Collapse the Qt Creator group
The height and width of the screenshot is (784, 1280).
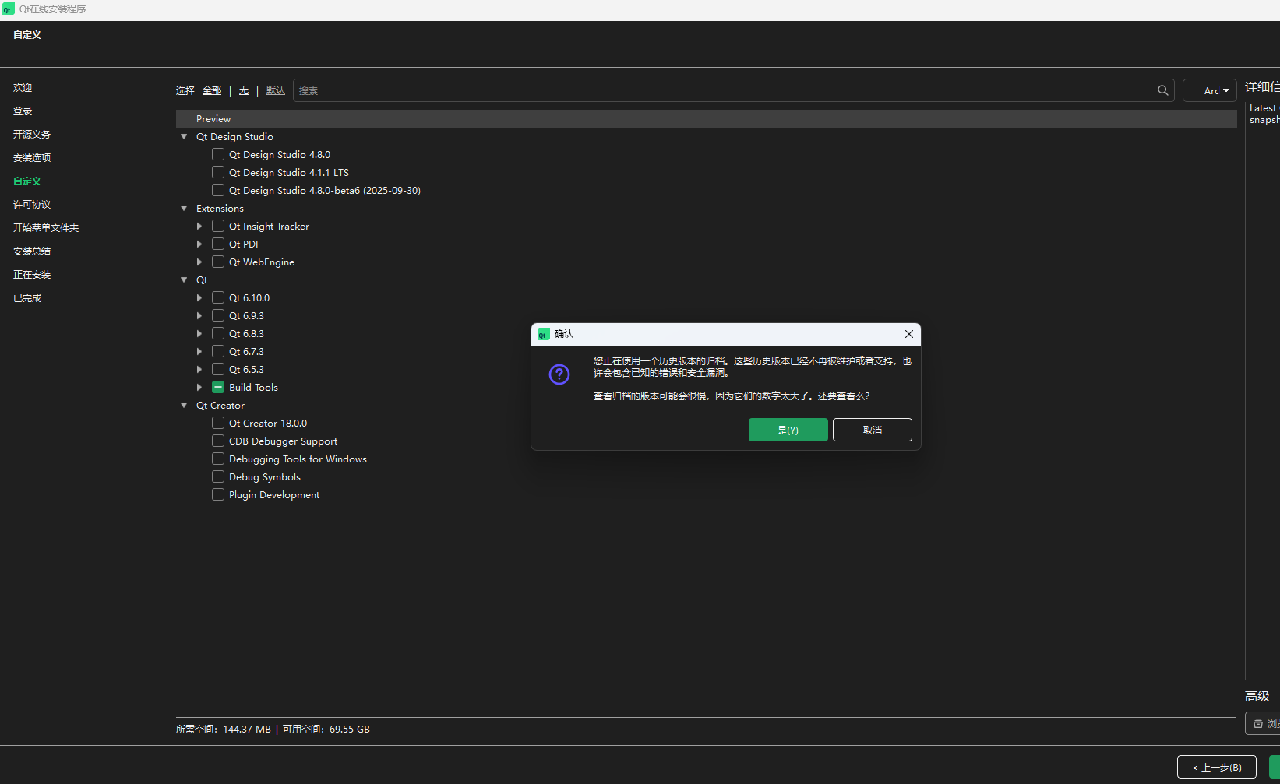point(184,406)
